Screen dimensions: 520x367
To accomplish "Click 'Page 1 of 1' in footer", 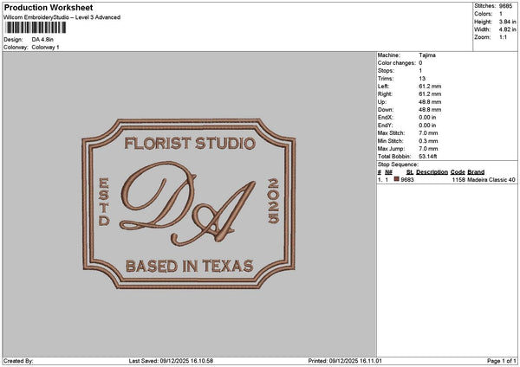I will pos(502,361).
